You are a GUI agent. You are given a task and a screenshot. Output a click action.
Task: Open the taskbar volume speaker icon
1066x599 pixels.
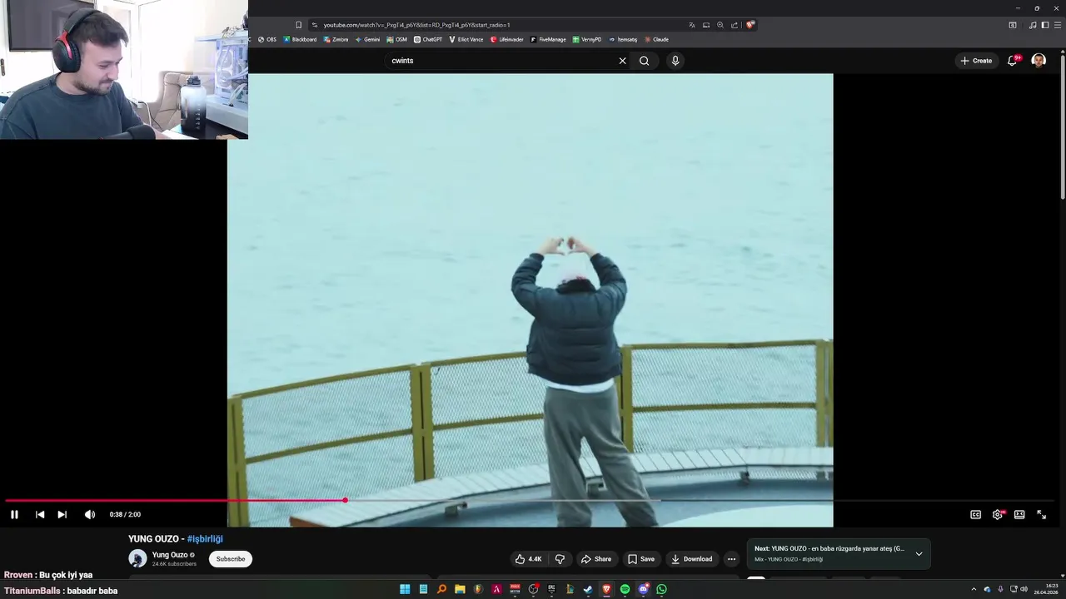point(1024,589)
